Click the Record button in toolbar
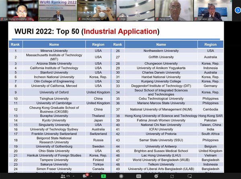 pyautogui.click(x=121, y=176)
